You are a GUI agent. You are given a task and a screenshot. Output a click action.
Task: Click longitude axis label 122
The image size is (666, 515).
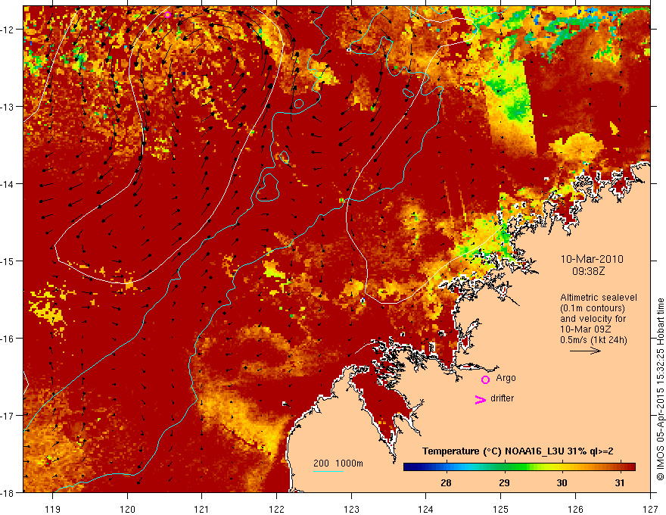(276, 509)
